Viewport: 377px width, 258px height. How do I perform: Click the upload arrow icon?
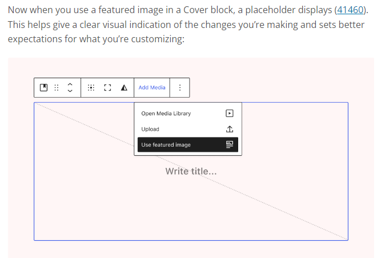[230, 129]
